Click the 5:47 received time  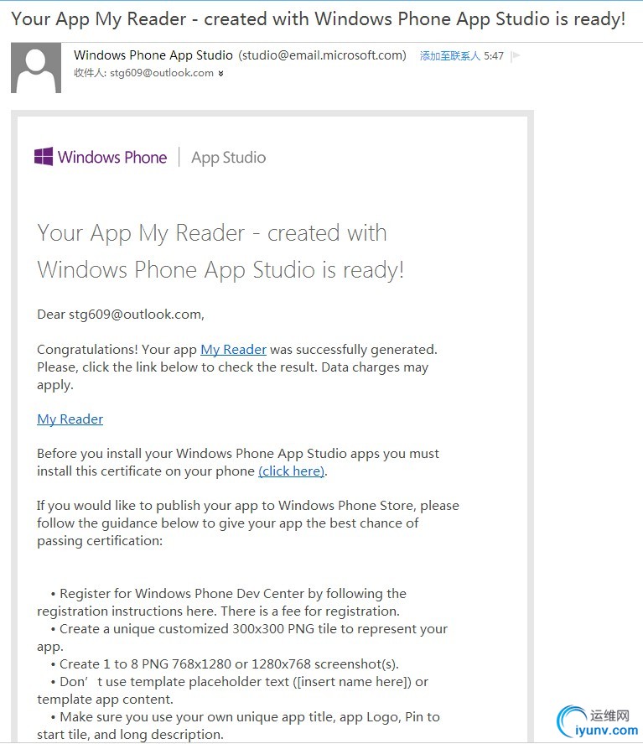tap(494, 56)
